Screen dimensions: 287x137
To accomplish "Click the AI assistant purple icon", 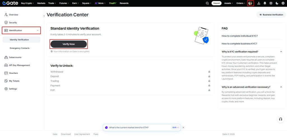I will (106, 127).
